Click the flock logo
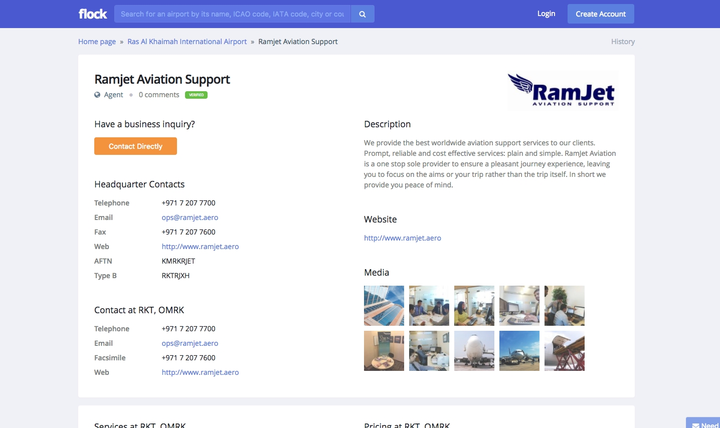The height and width of the screenshot is (428, 720). tap(93, 14)
